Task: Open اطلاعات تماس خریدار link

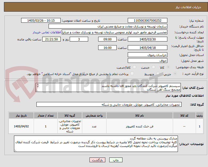Action: pos(47,32)
